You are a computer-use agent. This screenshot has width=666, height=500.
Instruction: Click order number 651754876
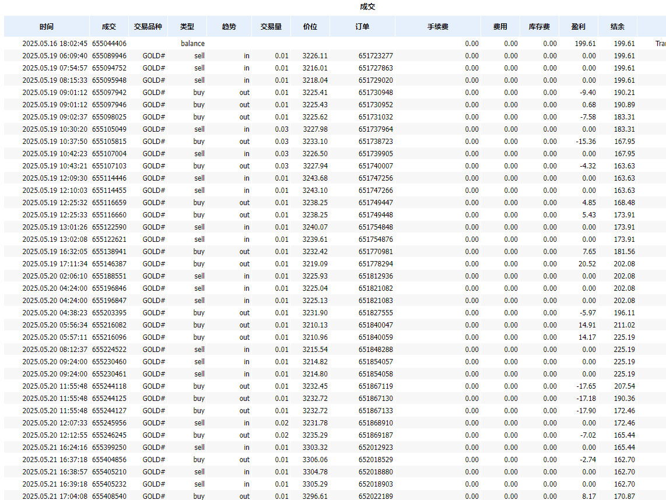376,240
